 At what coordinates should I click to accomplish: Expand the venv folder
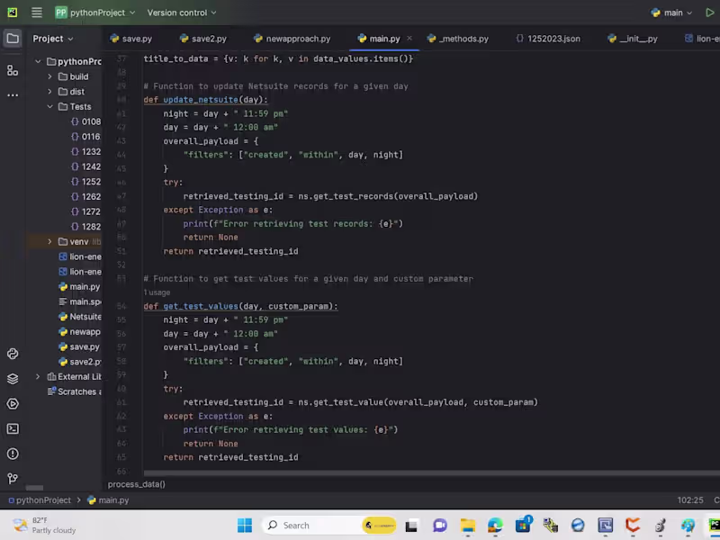pyautogui.click(x=50, y=241)
